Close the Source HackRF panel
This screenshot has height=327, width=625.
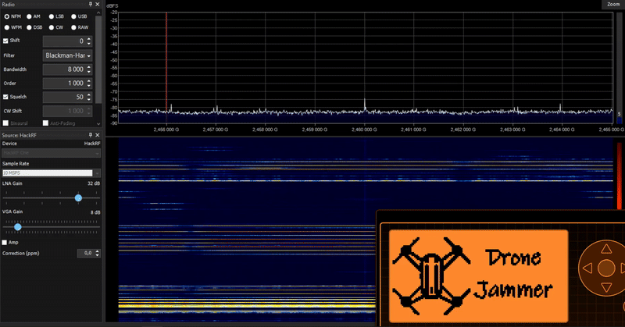click(97, 135)
